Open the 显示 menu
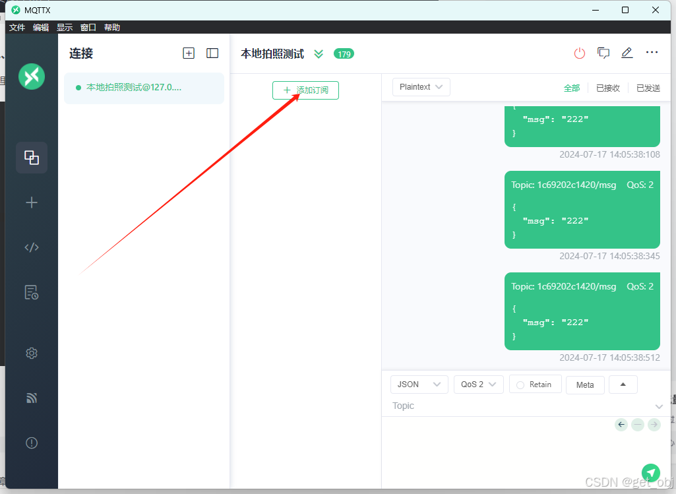This screenshot has height=494, width=676. (x=65, y=28)
